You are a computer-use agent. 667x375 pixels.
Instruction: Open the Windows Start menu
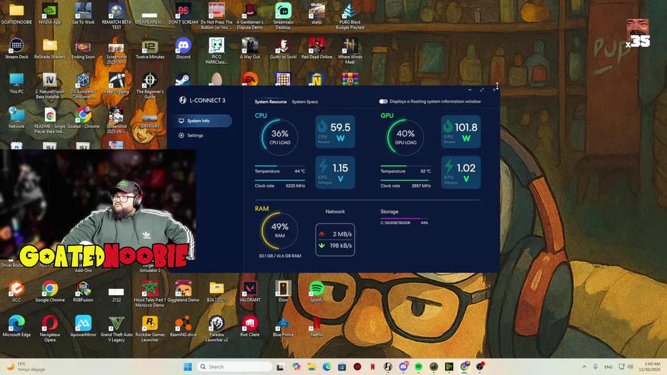(188, 367)
